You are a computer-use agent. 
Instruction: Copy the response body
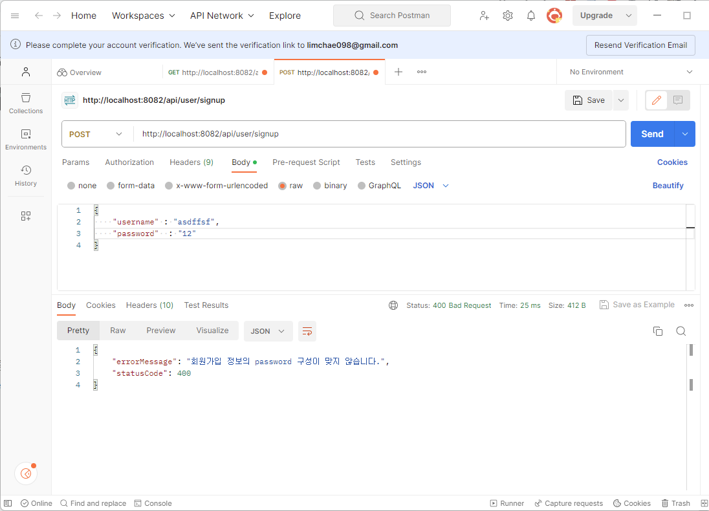658,331
